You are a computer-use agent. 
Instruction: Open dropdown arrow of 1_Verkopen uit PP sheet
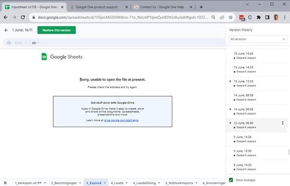[x=45, y=183]
